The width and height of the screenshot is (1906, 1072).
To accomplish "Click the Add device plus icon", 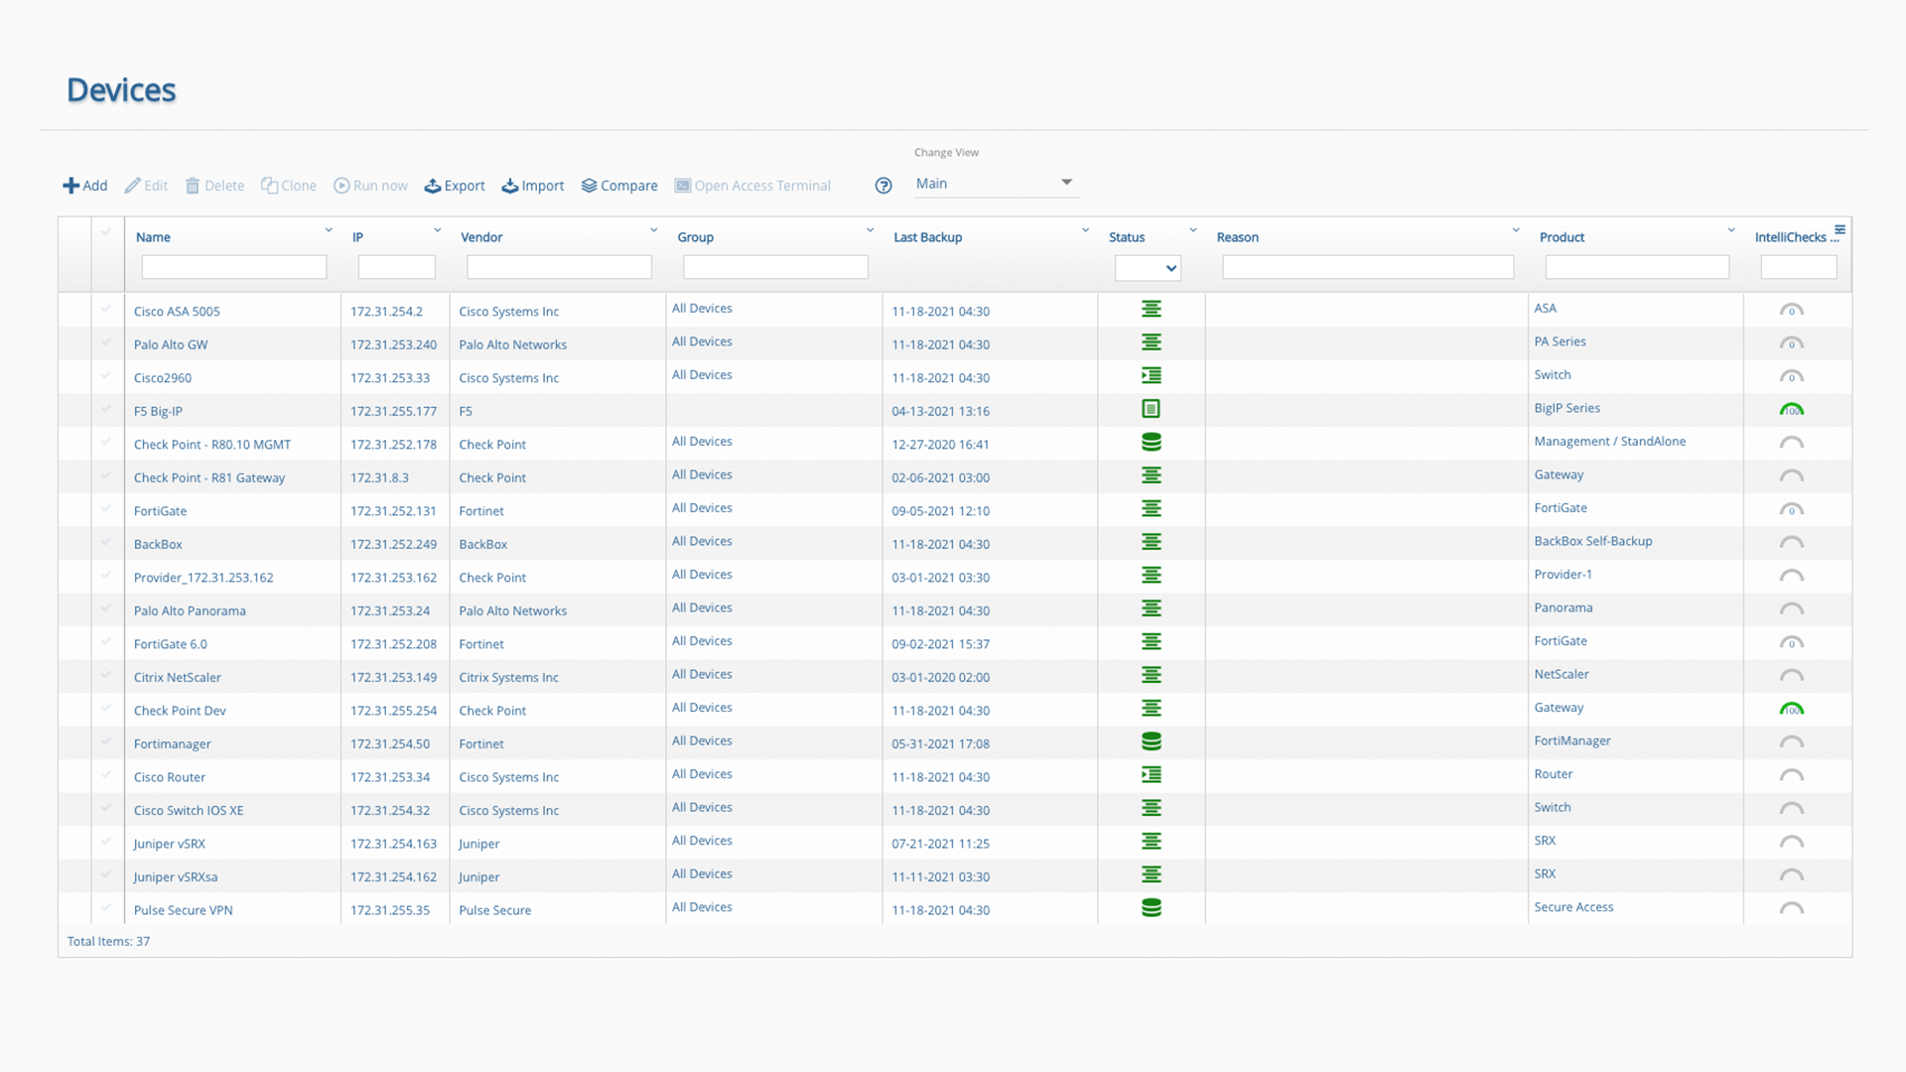I will click(70, 186).
